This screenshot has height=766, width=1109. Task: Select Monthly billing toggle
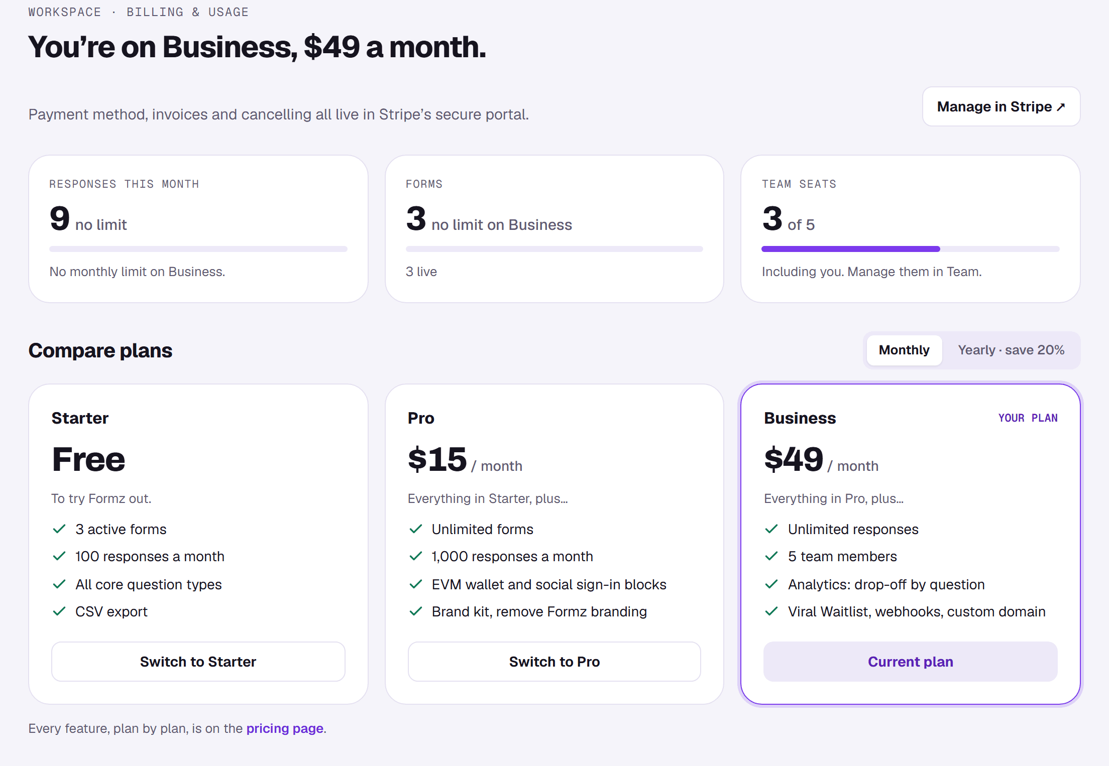(904, 350)
